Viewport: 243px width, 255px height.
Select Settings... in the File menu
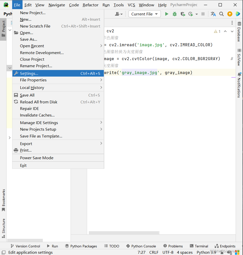(58, 73)
